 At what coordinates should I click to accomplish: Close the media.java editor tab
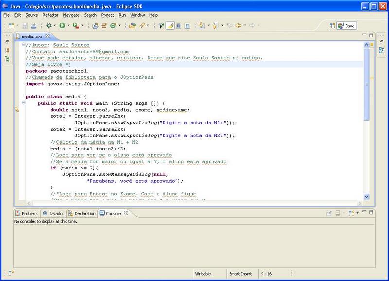point(47,36)
